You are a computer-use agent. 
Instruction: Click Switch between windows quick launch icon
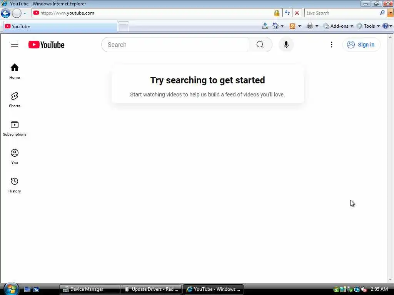point(36,289)
